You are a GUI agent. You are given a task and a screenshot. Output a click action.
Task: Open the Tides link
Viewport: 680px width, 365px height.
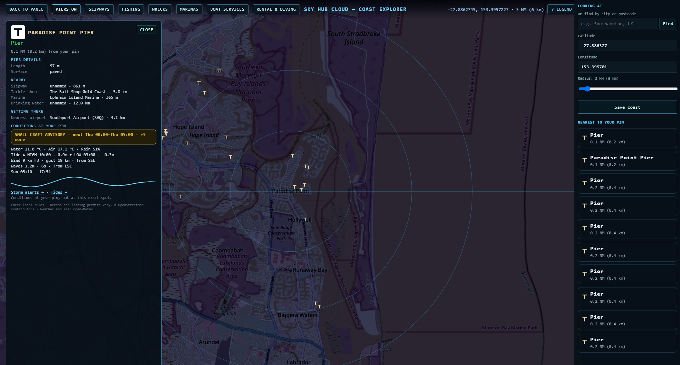pyautogui.click(x=59, y=192)
